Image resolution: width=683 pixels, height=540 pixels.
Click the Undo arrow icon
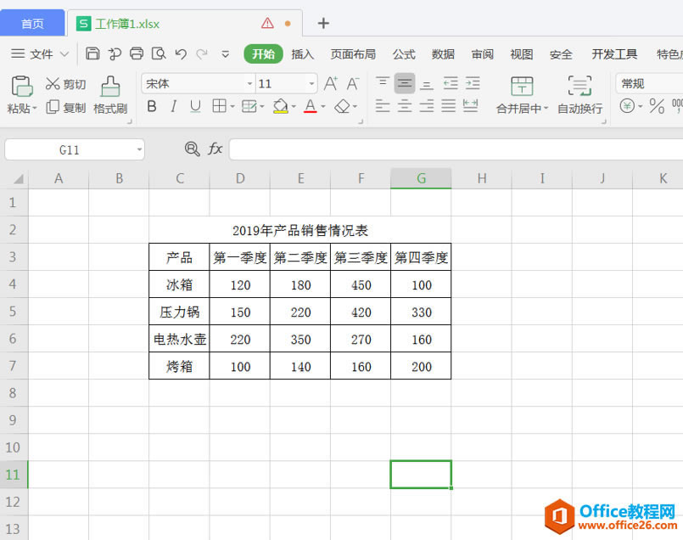tap(181, 53)
